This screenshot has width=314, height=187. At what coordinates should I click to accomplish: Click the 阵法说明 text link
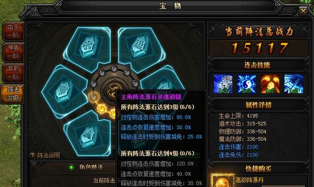click(x=48, y=155)
